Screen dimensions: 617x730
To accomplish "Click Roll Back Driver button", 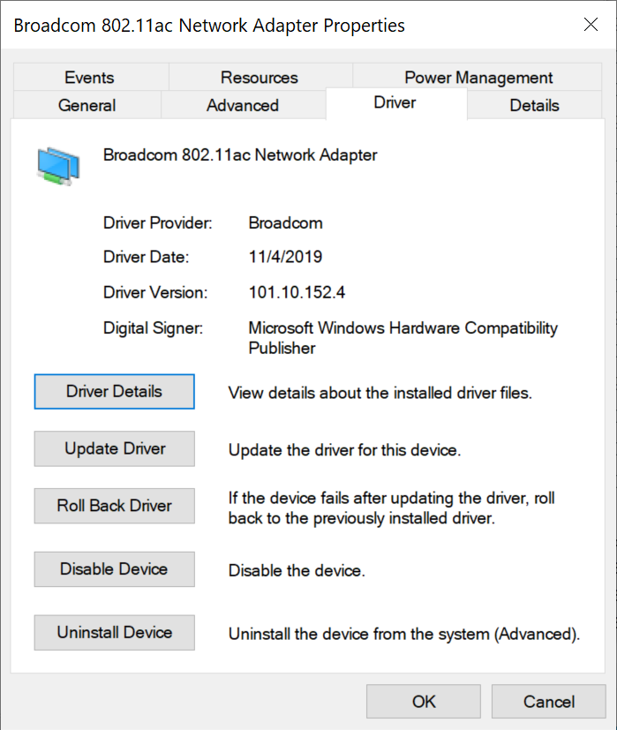I will (x=114, y=506).
